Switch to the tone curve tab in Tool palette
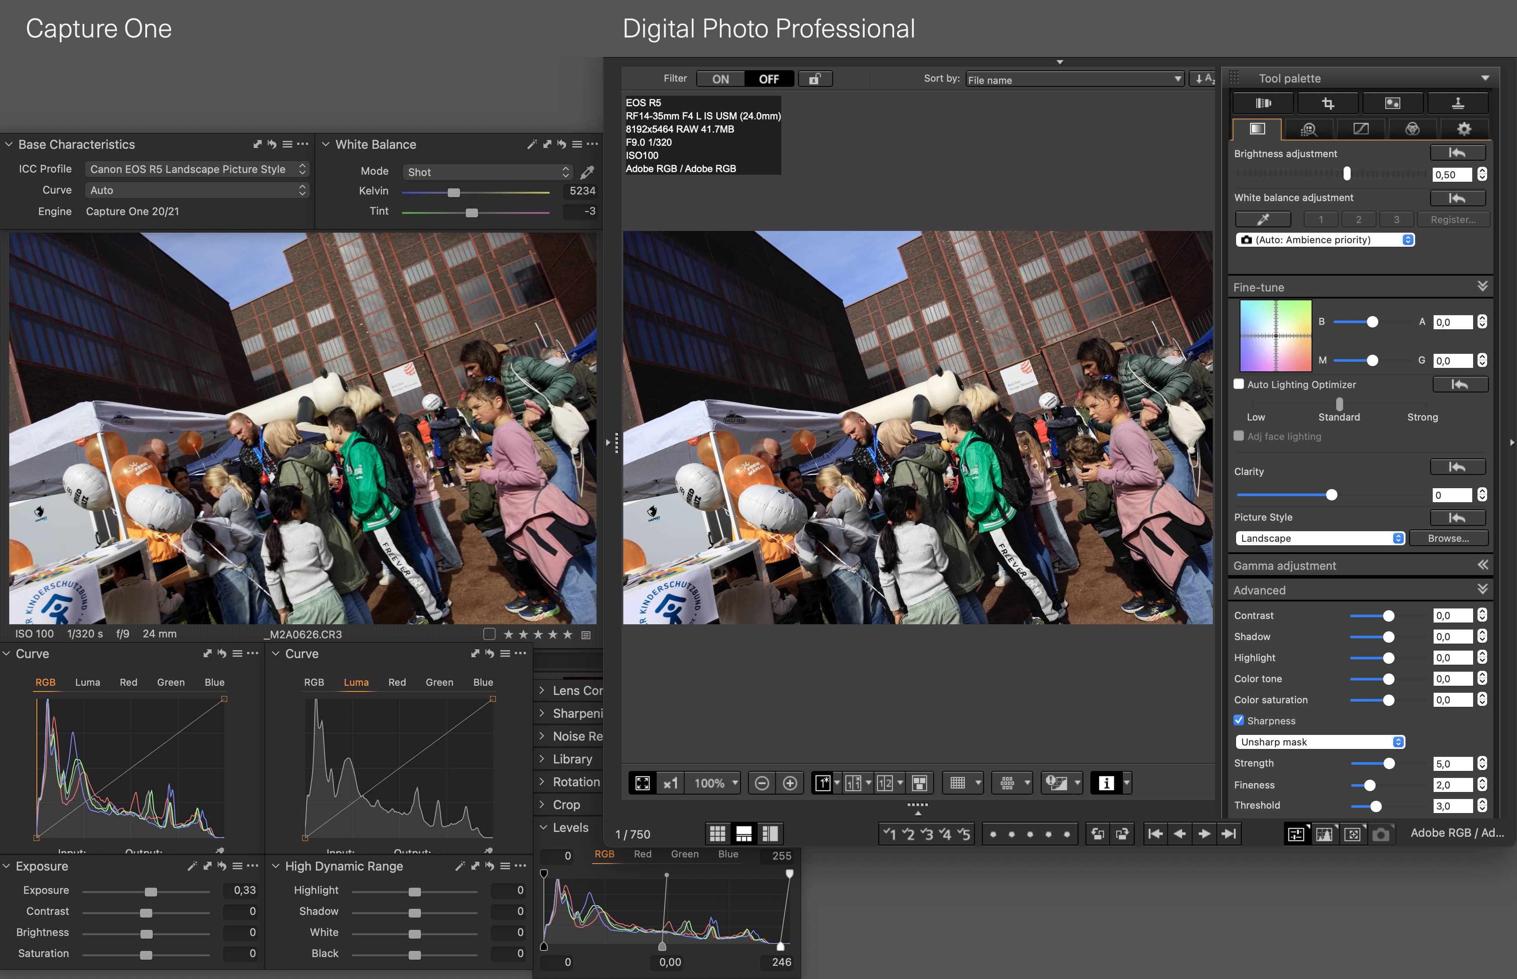 pos(1361,129)
